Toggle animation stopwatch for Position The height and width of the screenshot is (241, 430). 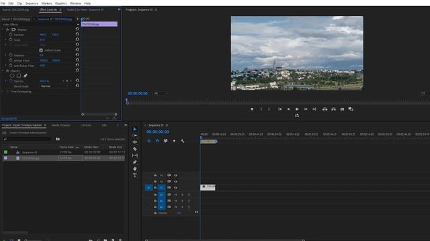pyautogui.click(x=11, y=35)
